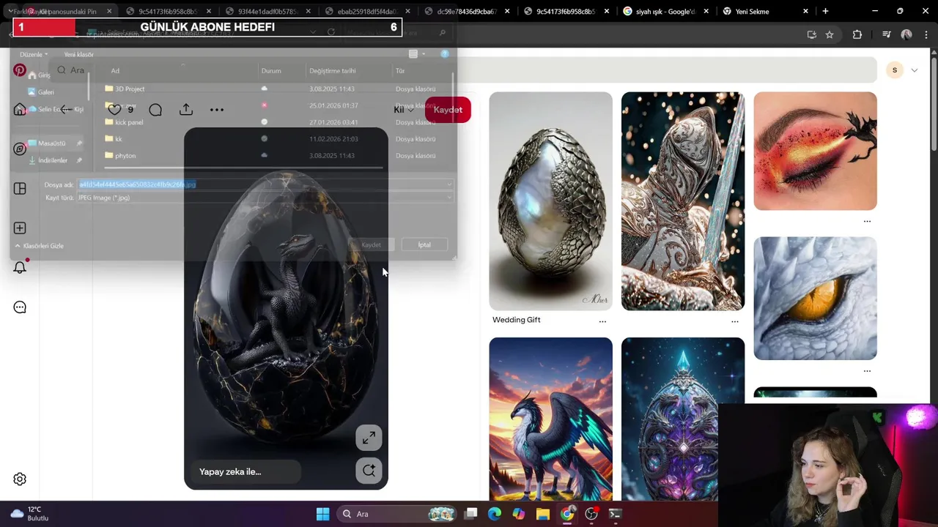
Task: Click the create plus icon in sidebar
Action: coord(20,228)
